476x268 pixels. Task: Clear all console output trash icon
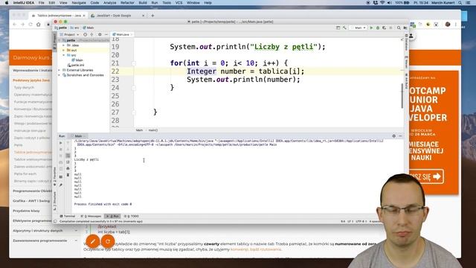68,175
